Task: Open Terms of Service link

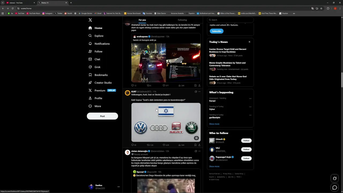Action: pos(214,174)
